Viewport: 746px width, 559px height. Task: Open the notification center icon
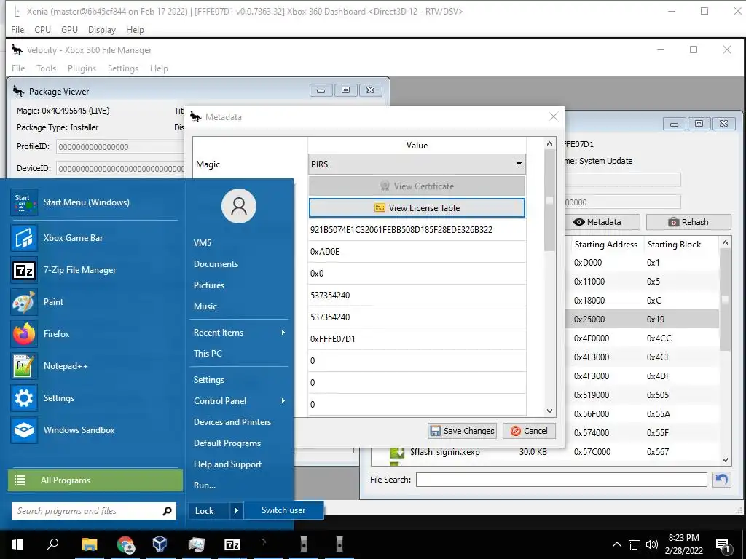coord(723,544)
